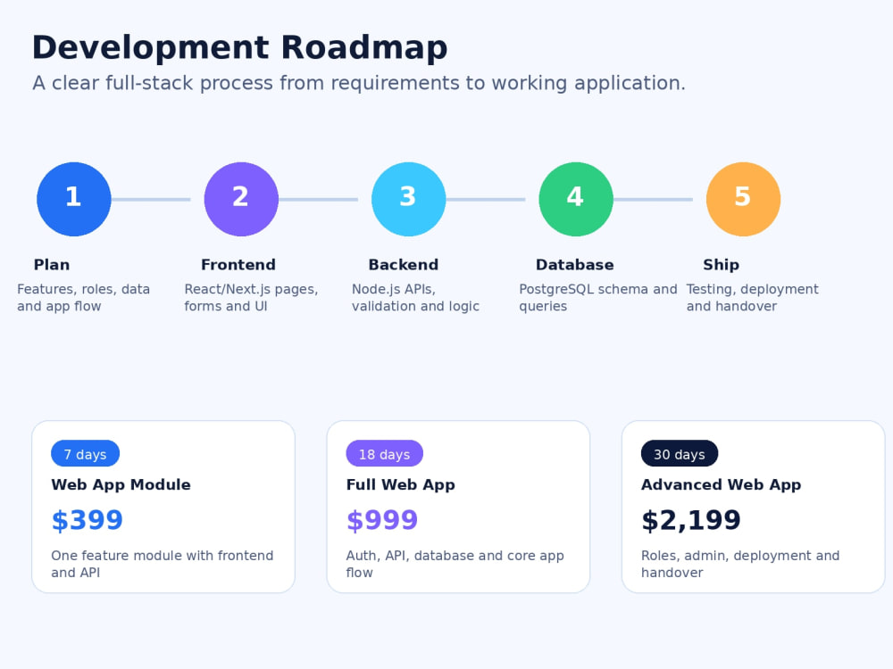This screenshot has width=893, height=669.
Task: Click the $2,199 price
Action: [691, 520]
